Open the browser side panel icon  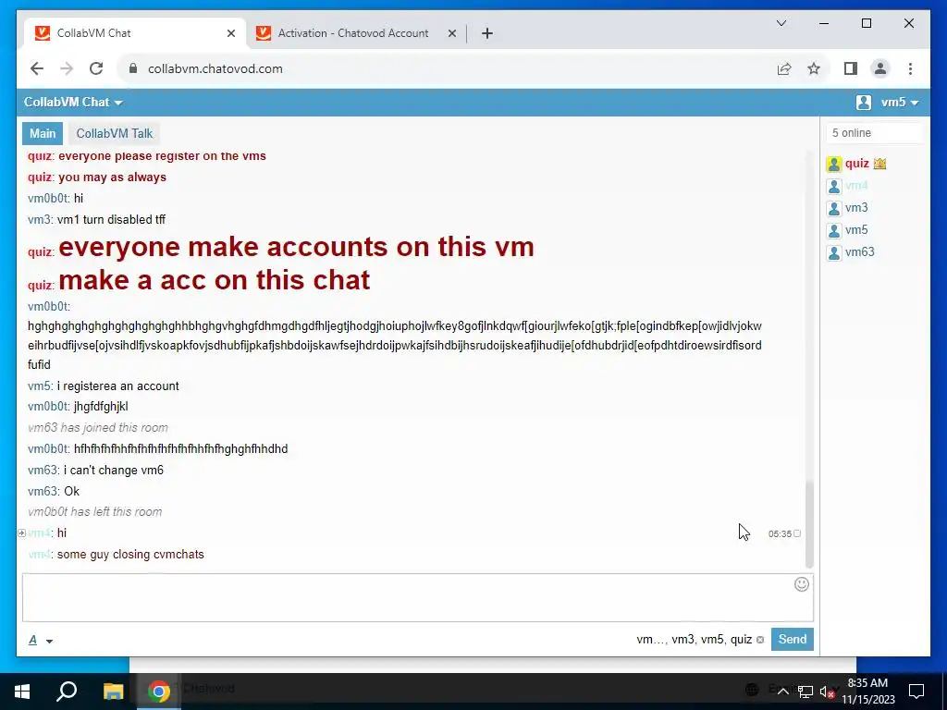tap(851, 68)
